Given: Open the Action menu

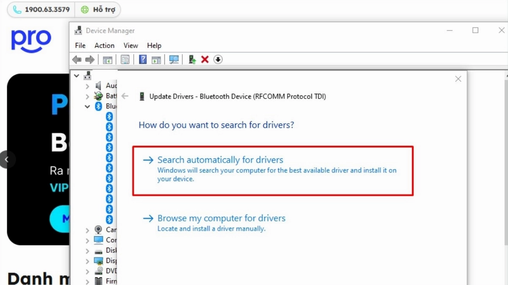Looking at the screenshot, I should coord(104,45).
